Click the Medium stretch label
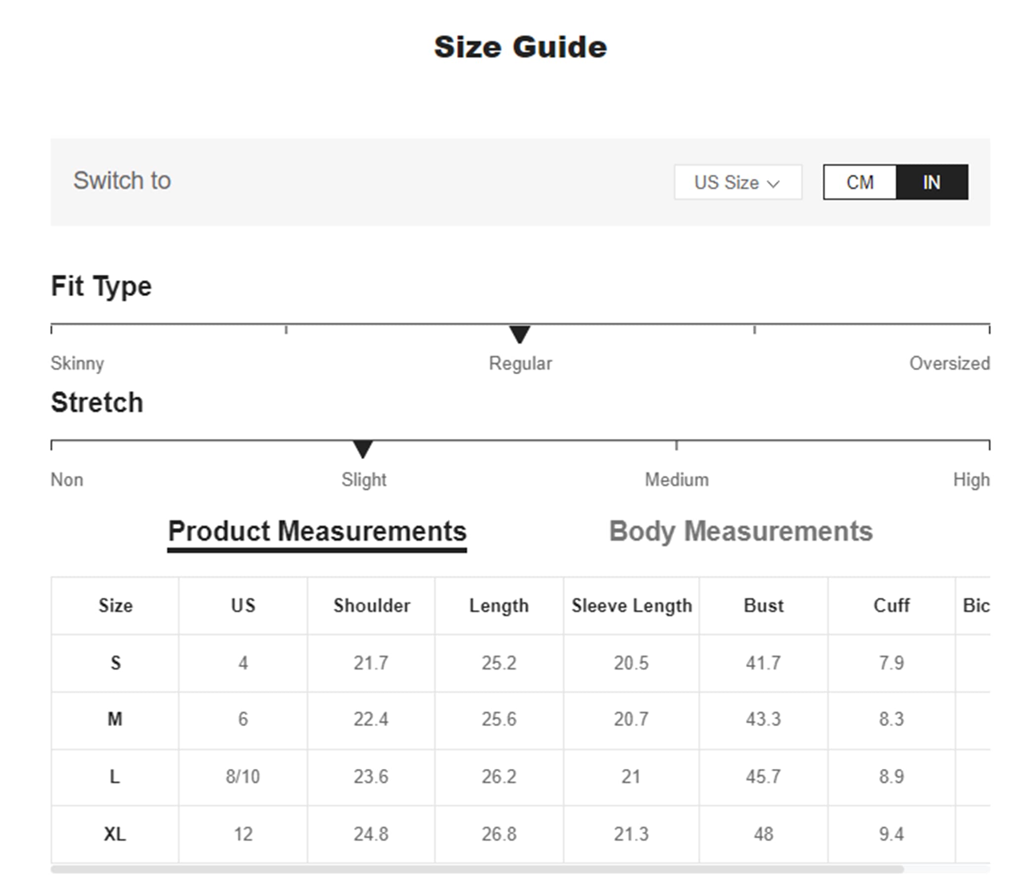 (x=677, y=480)
